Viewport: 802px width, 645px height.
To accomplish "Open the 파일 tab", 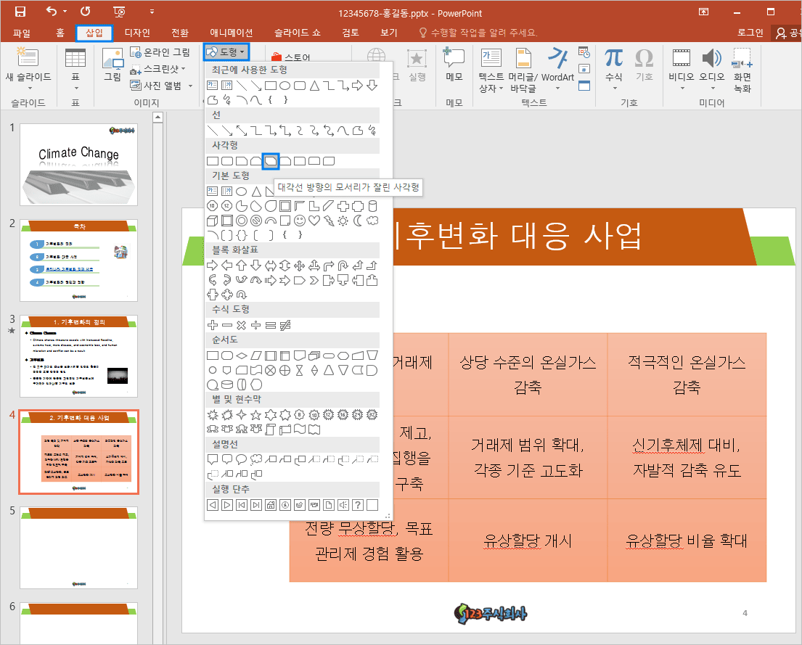I will [22, 33].
